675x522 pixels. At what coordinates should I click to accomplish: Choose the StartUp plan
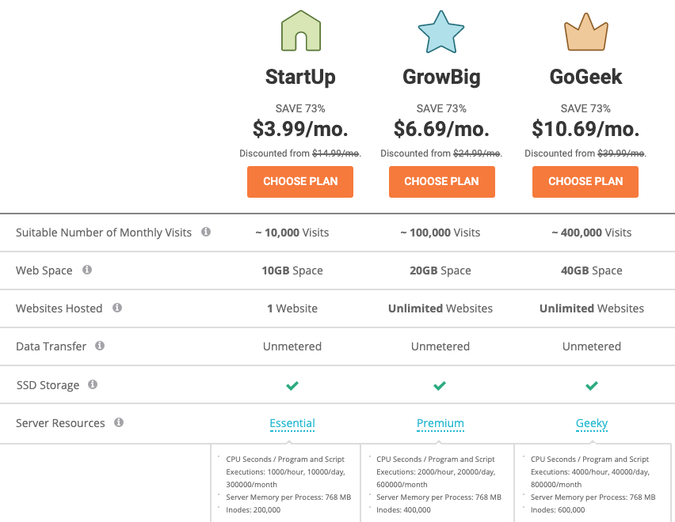click(x=300, y=181)
